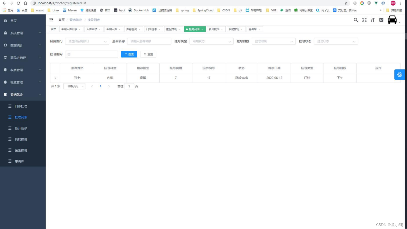Bookmark this page with star icon

346,3
